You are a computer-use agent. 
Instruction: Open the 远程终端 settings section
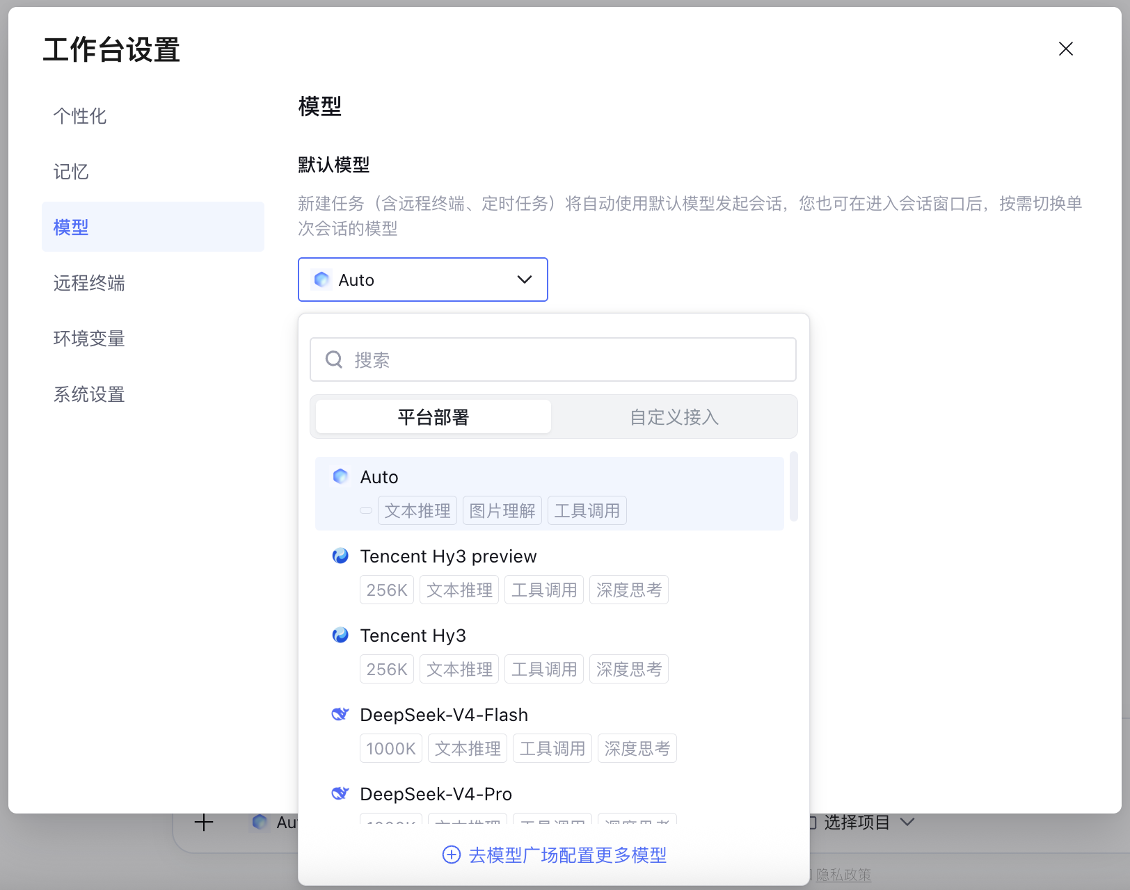tap(153, 282)
